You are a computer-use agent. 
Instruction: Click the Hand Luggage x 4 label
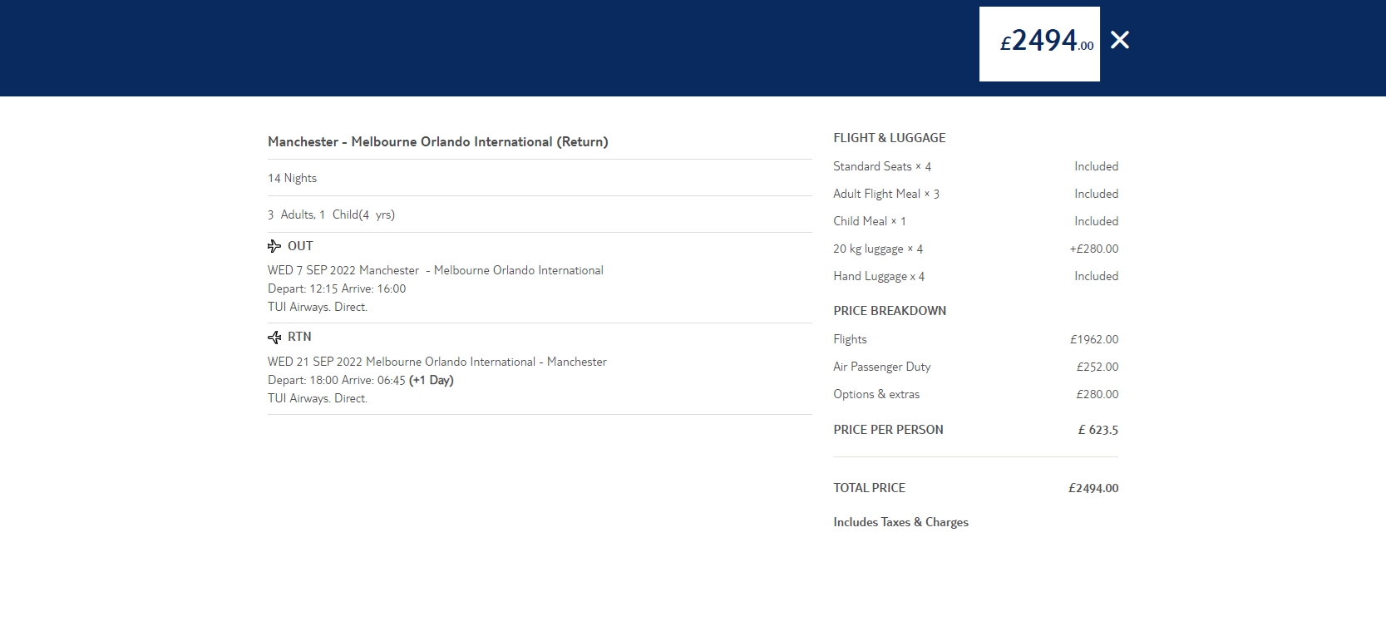(879, 276)
